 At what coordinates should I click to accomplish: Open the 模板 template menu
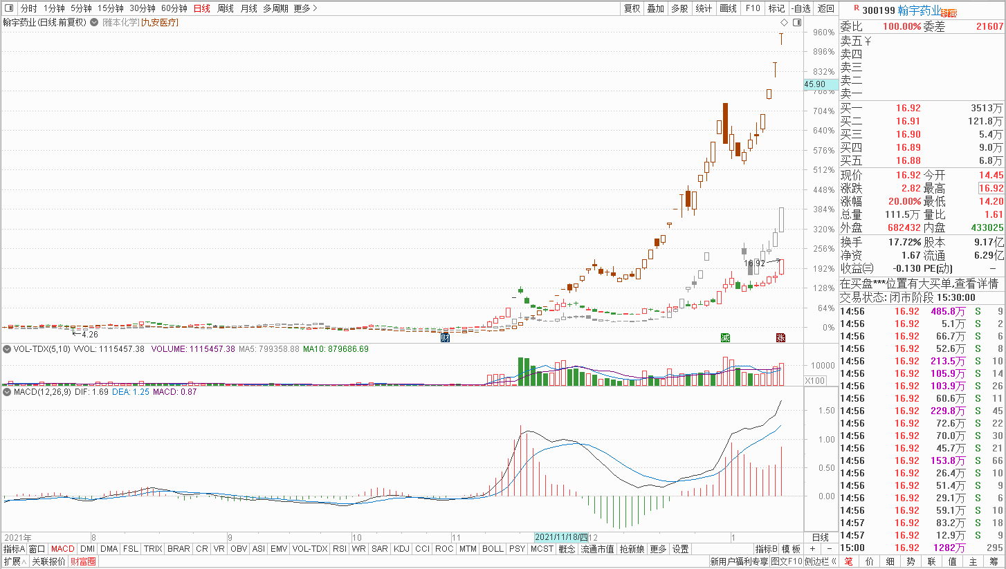pyautogui.click(x=791, y=549)
